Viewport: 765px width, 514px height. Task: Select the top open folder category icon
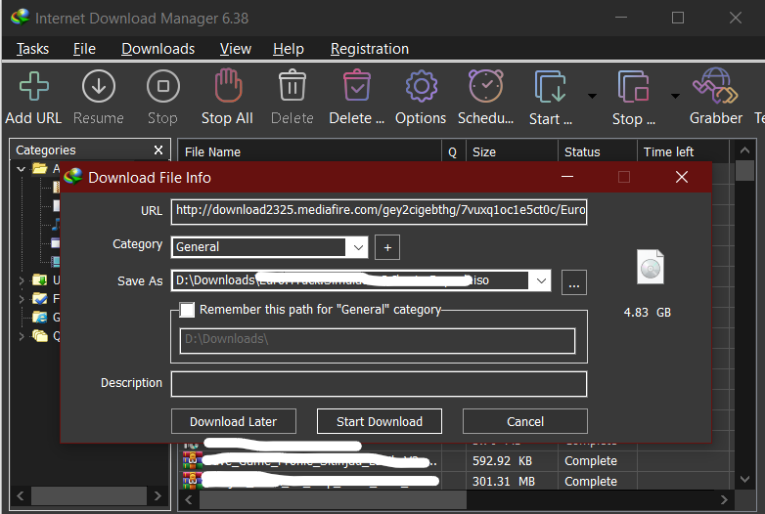[x=39, y=169]
